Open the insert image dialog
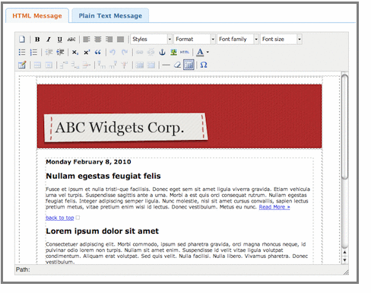371x293 pixels. point(173,53)
